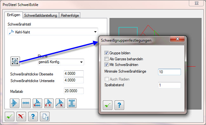Click the weld seam arrows icon
Image resolution: width=206 pixels, height=125 pixels.
pyautogui.click(x=26, y=103)
